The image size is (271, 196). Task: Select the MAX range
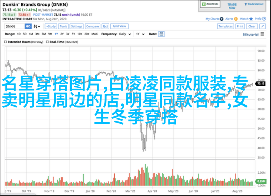94,34
